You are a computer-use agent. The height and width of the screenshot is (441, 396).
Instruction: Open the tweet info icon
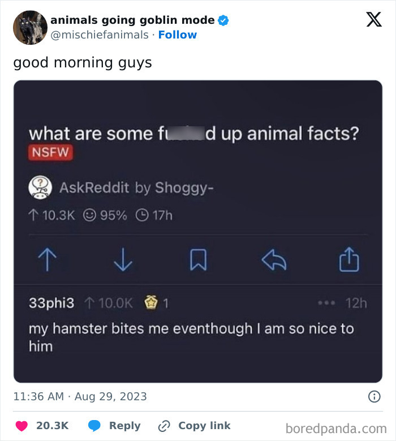[374, 397]
